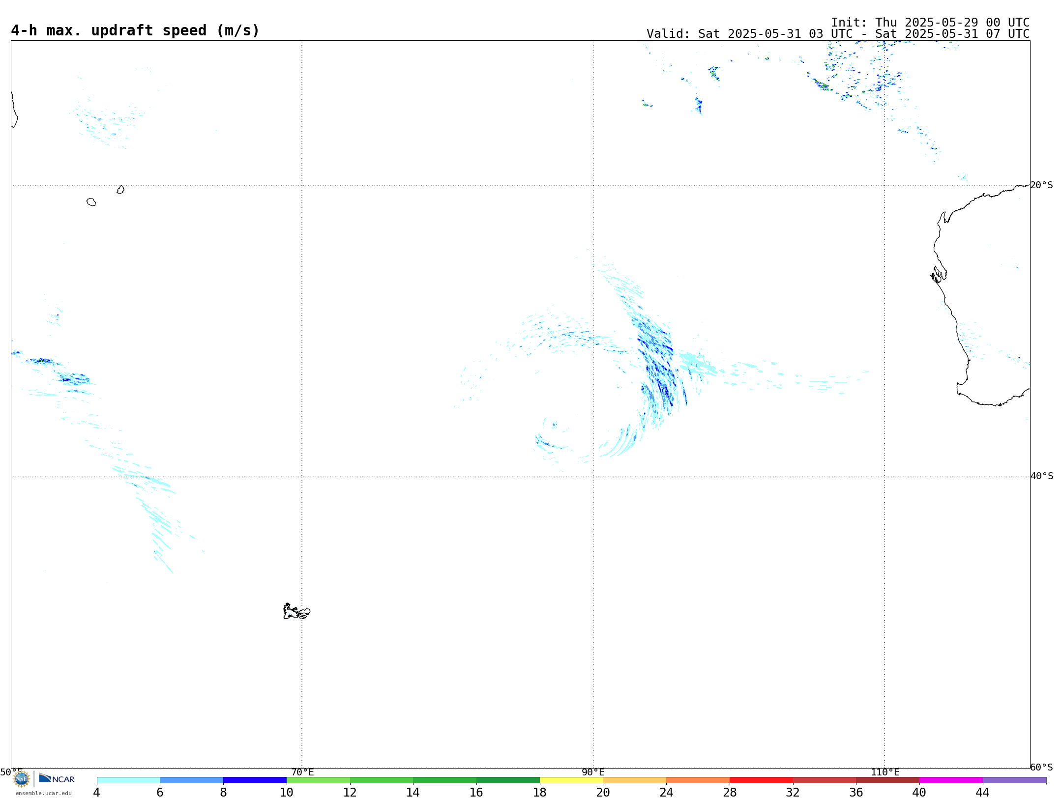The image size is (1062, 799).
Task: Click the 70°E longitude label
Action: pyautogui.click(x=302, y=772)
